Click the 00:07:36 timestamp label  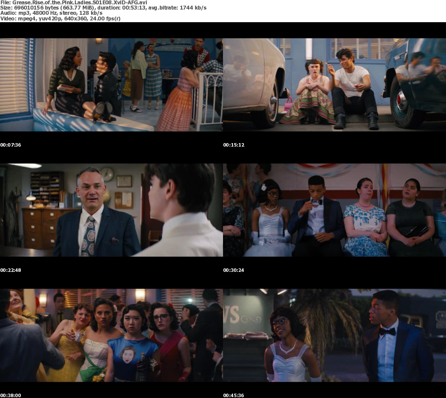[10, 145]
